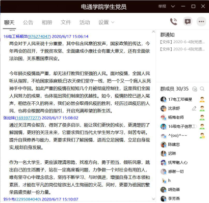The height and width of the screenshot is (203, 209).
Task: Open the title bar chevron dropdown
Action: pos(173,7)
